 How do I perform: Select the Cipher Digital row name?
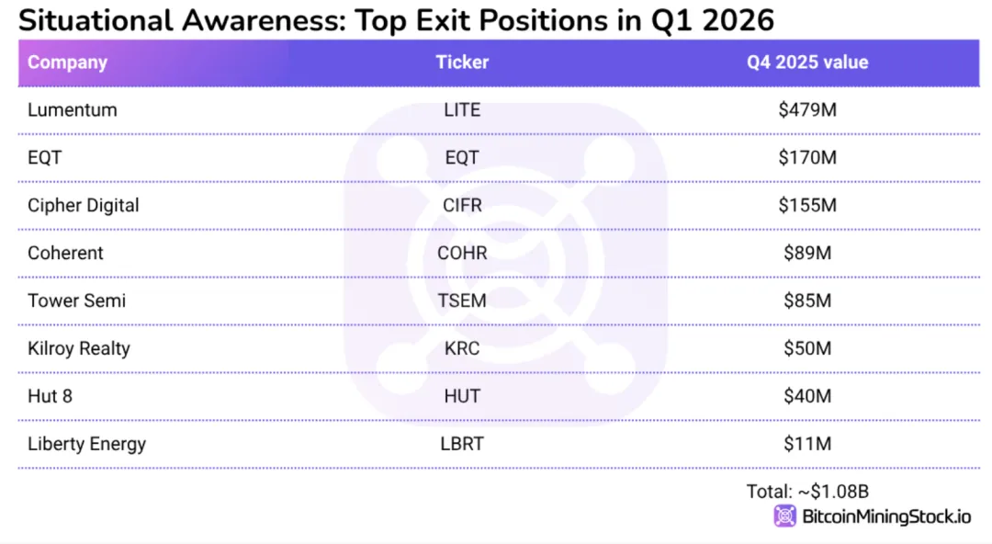(83, 205)
